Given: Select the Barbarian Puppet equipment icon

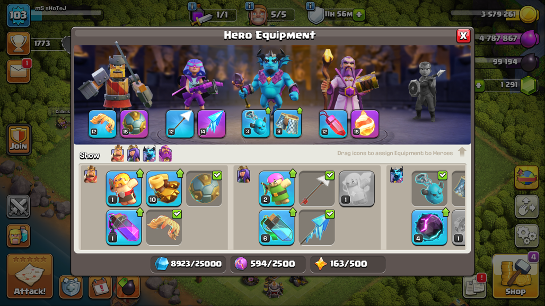Looking at the screenshot, I should click(x=124, y=188).
